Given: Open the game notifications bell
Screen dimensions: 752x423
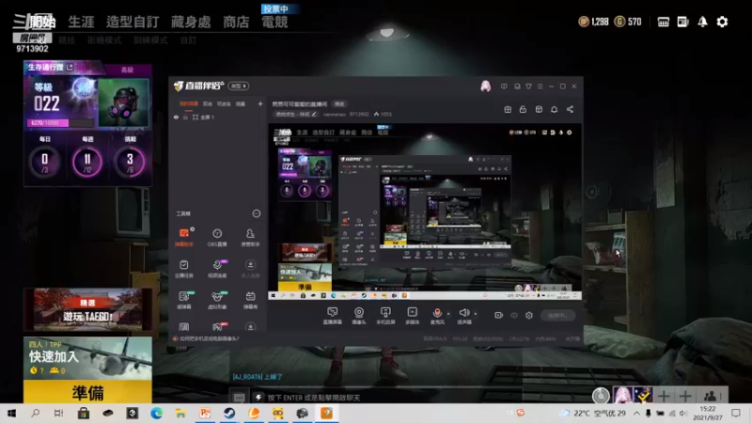Looking at the screenshot, I should click(702, 22).
